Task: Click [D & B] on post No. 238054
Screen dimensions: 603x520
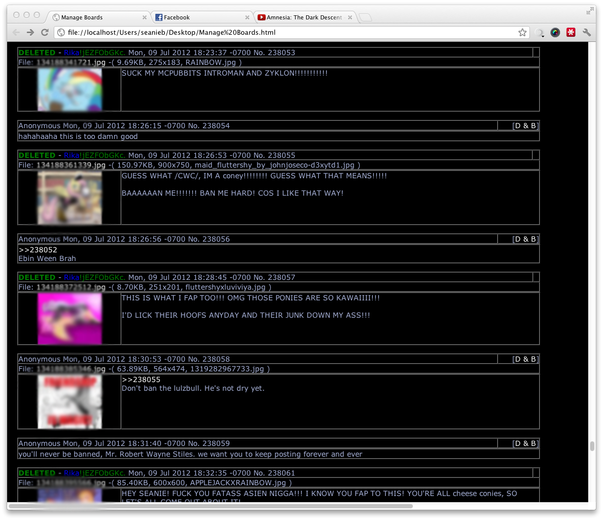Action: click(x=526, y=126)
